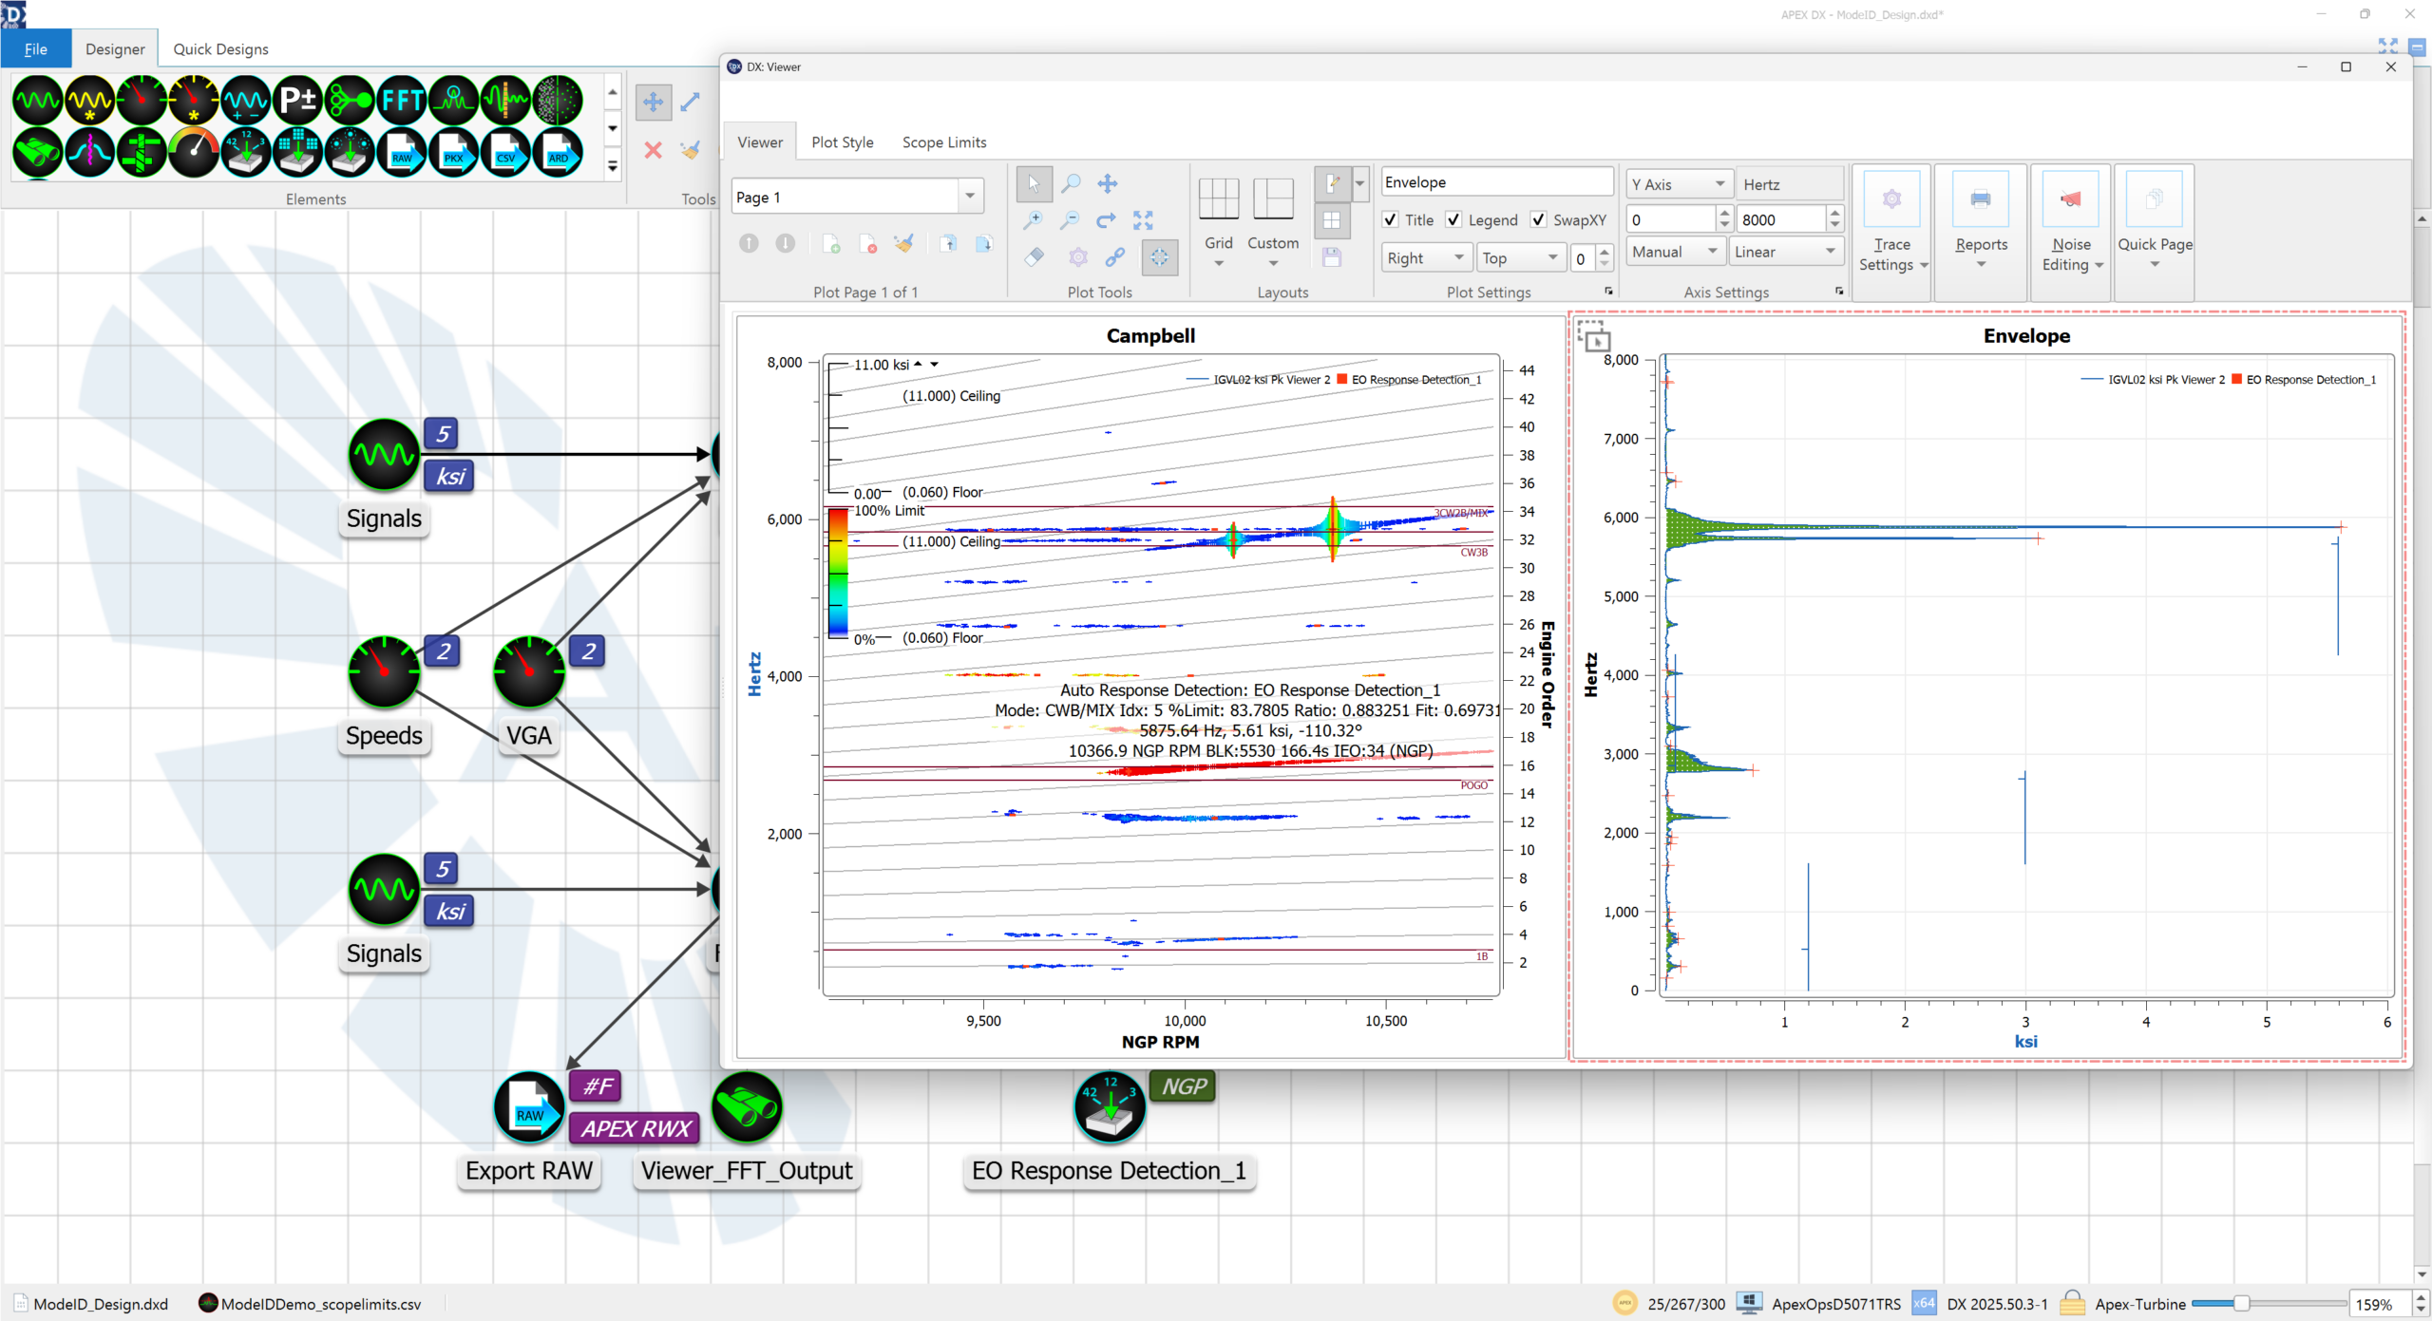Viewport: 2432px width, 1321px height.
Task: Toggle the Legend checkbox
Action: pyautogui.click(x=1453, y=219)
